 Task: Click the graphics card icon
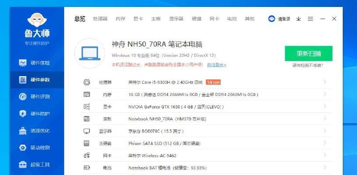point(87,107)
